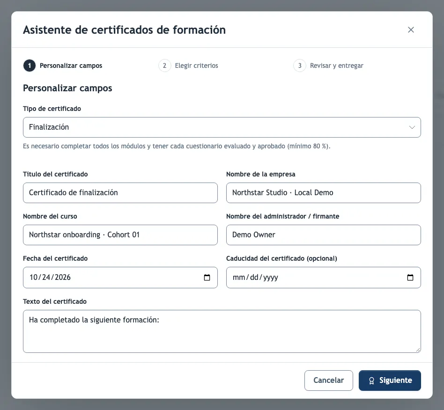The image size is (444, 410).
Task: Select the month in Caducidad del certificado
Action: point(239,278)
